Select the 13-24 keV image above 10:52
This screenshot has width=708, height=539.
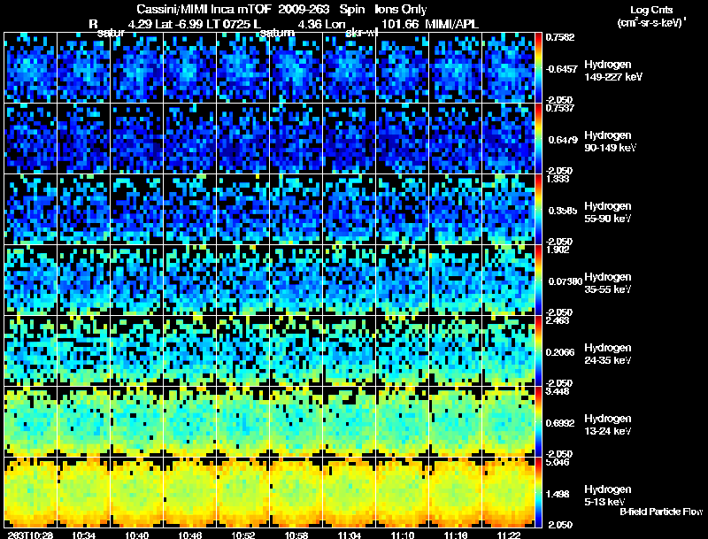point(242,422)
